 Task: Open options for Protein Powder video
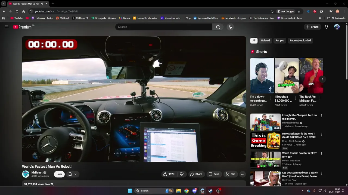(x=322, y=154)
